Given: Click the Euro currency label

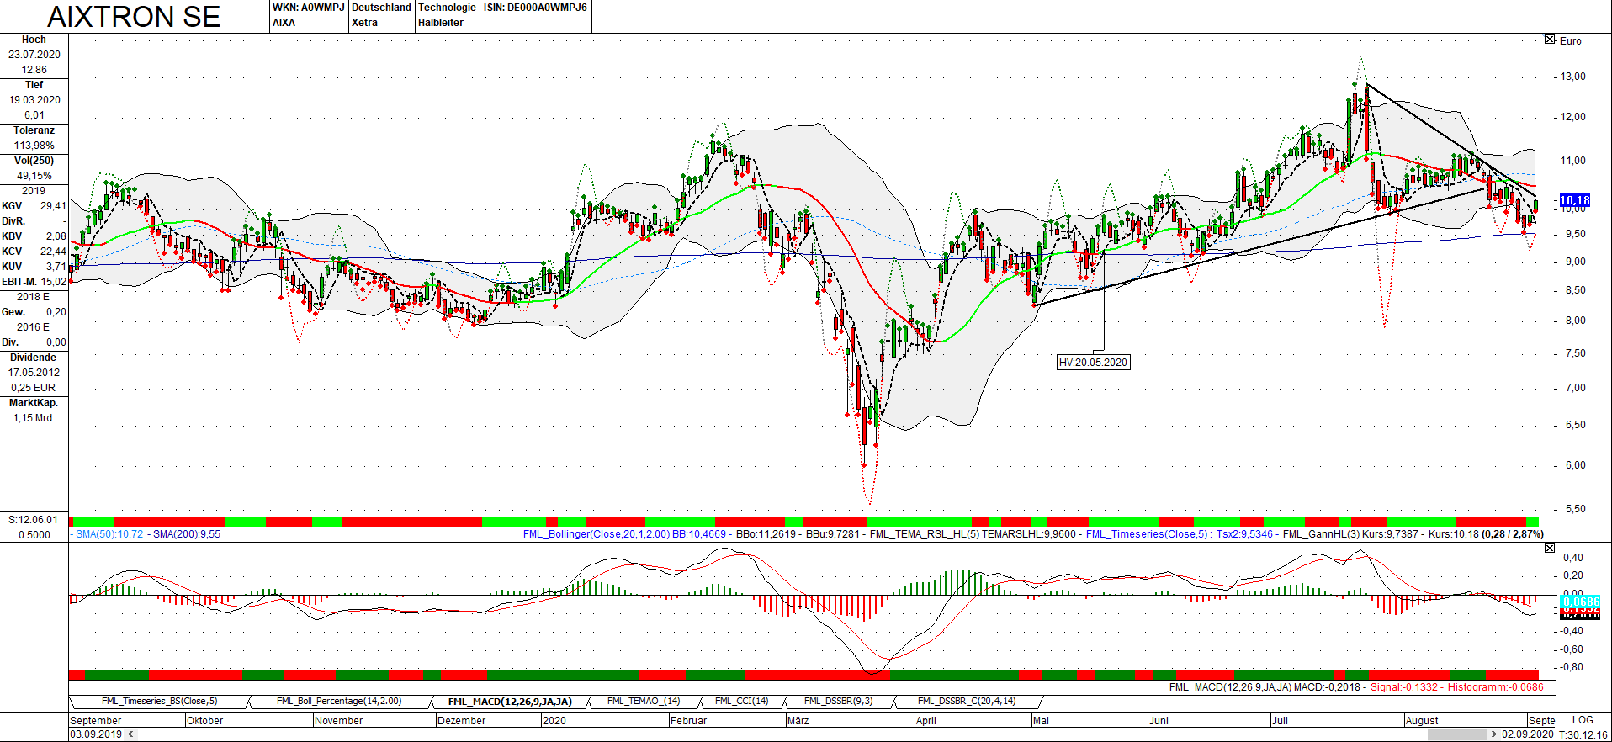Looking at the screenshot, I should click(x=1571, y=41).
